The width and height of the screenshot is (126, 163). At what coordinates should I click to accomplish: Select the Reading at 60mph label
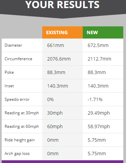(22, 126)
